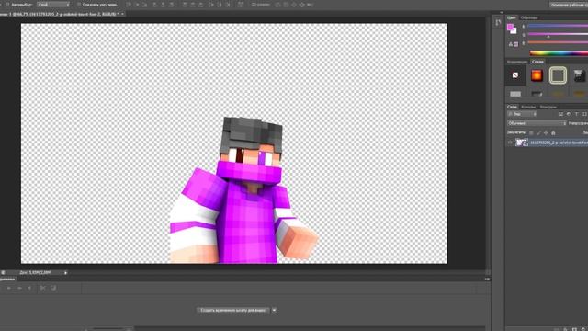This screenshot has height=331, width=588.
Task: Click the Distribute Top Edges icon
Action: coord(185,5)
